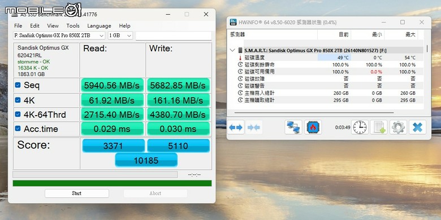This screenshot has height=220, width=441.
Task: Click the write access time 0.030 ms
Action: tap(178, 129)
